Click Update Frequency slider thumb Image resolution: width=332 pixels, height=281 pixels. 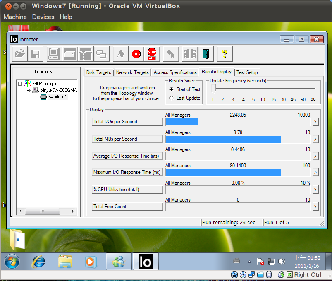(213, 89)
